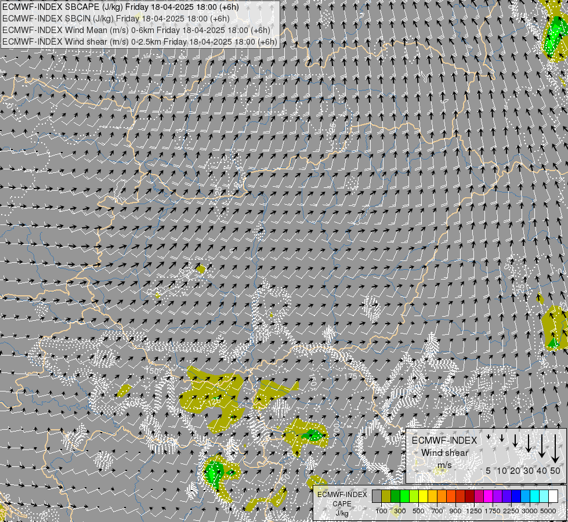Screen dimensions: 568x522
Task: Click the Wind shear 0-2.5km title line
Action: click(139, 42)
